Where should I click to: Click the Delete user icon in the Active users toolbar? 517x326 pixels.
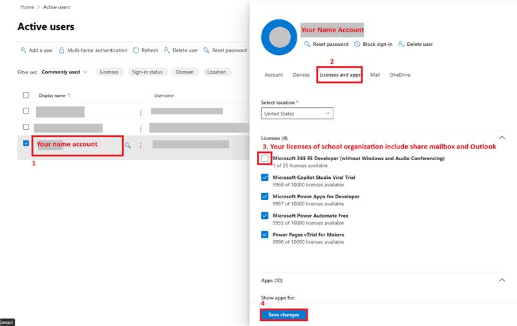point(167,50)
